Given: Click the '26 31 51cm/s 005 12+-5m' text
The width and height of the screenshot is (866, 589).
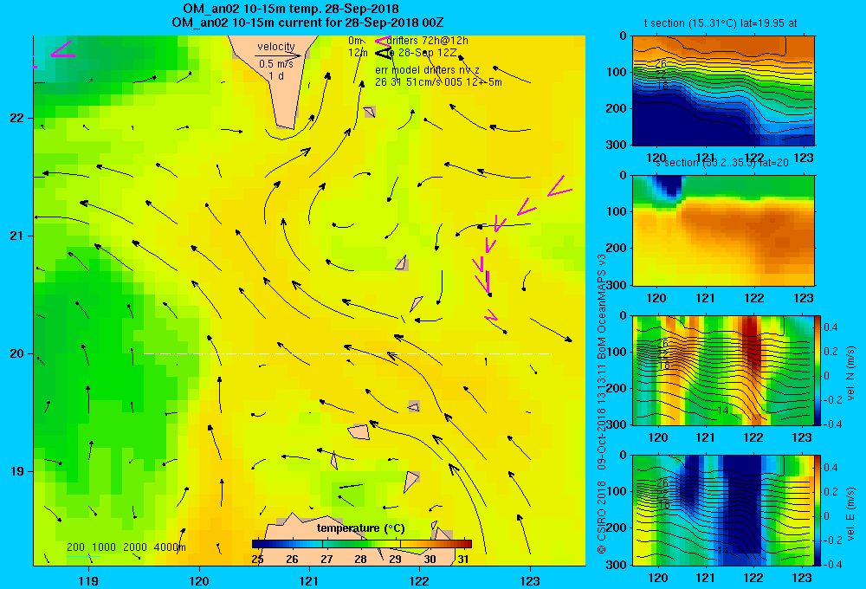Looking at the screenshot, I should 438,82.
